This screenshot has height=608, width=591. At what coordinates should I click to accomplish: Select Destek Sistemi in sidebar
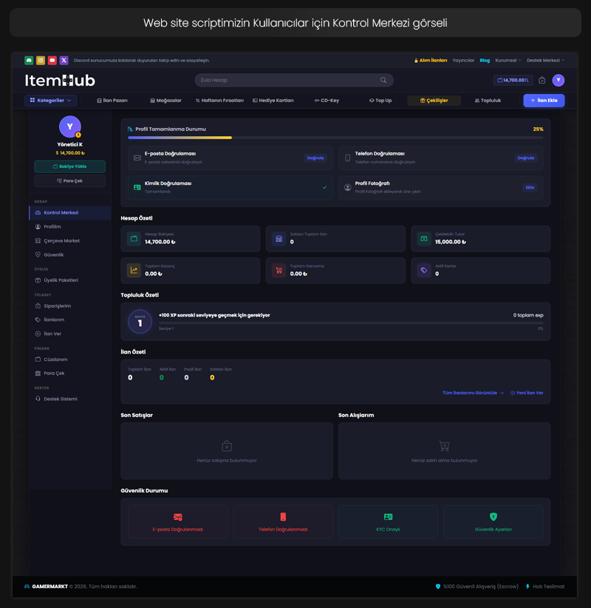pos(70,399)
